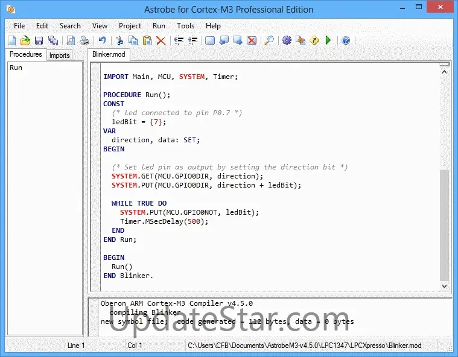Click the Save All toolbar icon
This screenshot has height=357, width=458.
pos(53,40)
